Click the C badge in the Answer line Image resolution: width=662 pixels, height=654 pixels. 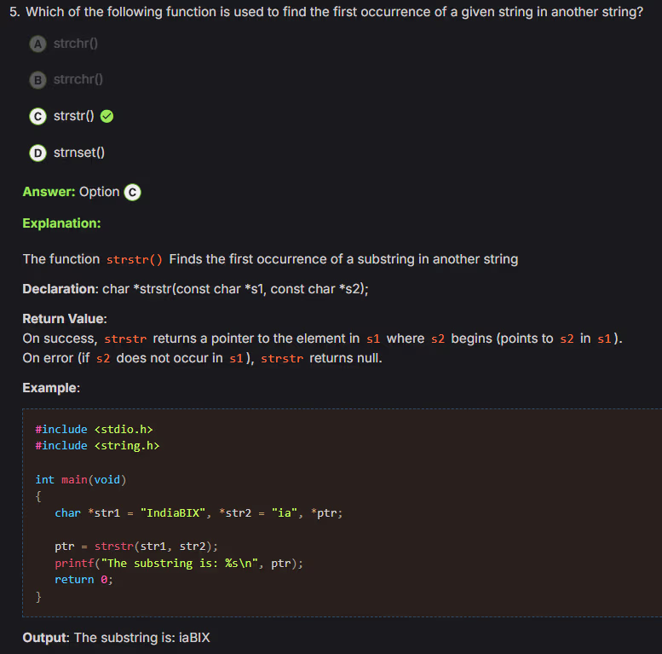click(x=132, y=192)
